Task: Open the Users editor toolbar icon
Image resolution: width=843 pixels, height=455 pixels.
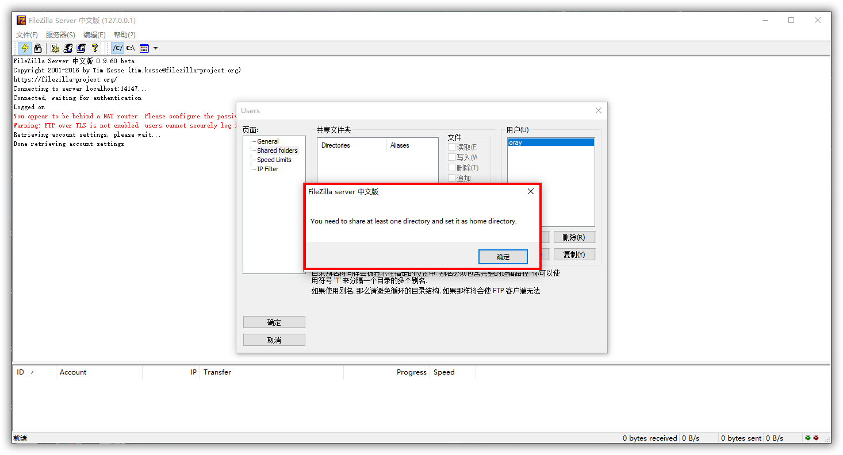Action: (68, 48)
